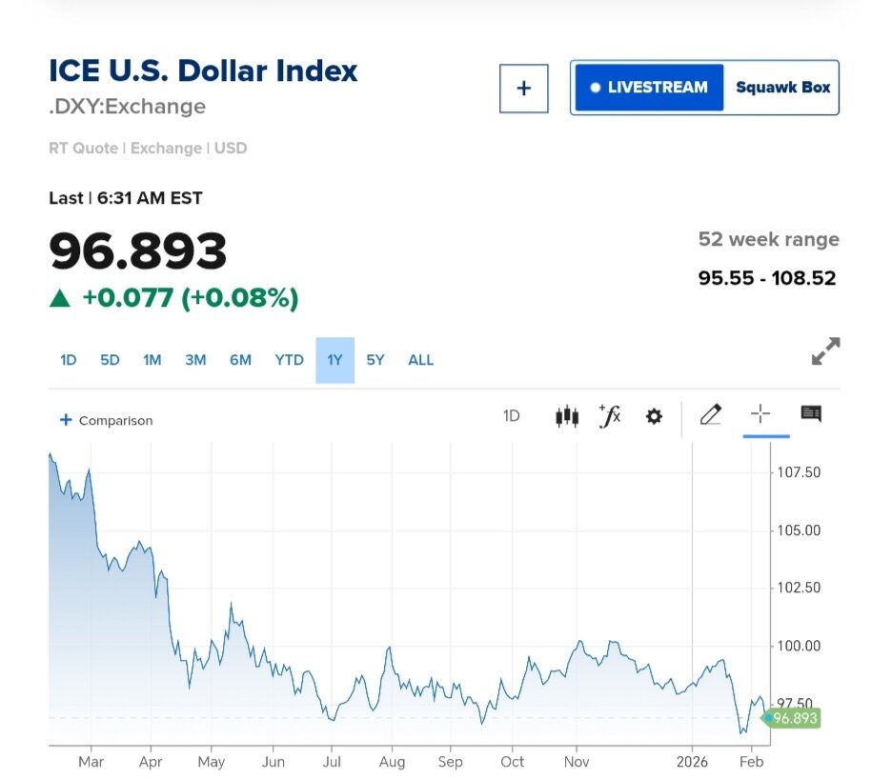Switch chart to YTD range
The image size is (891, 779).
(x=289, y=360)
